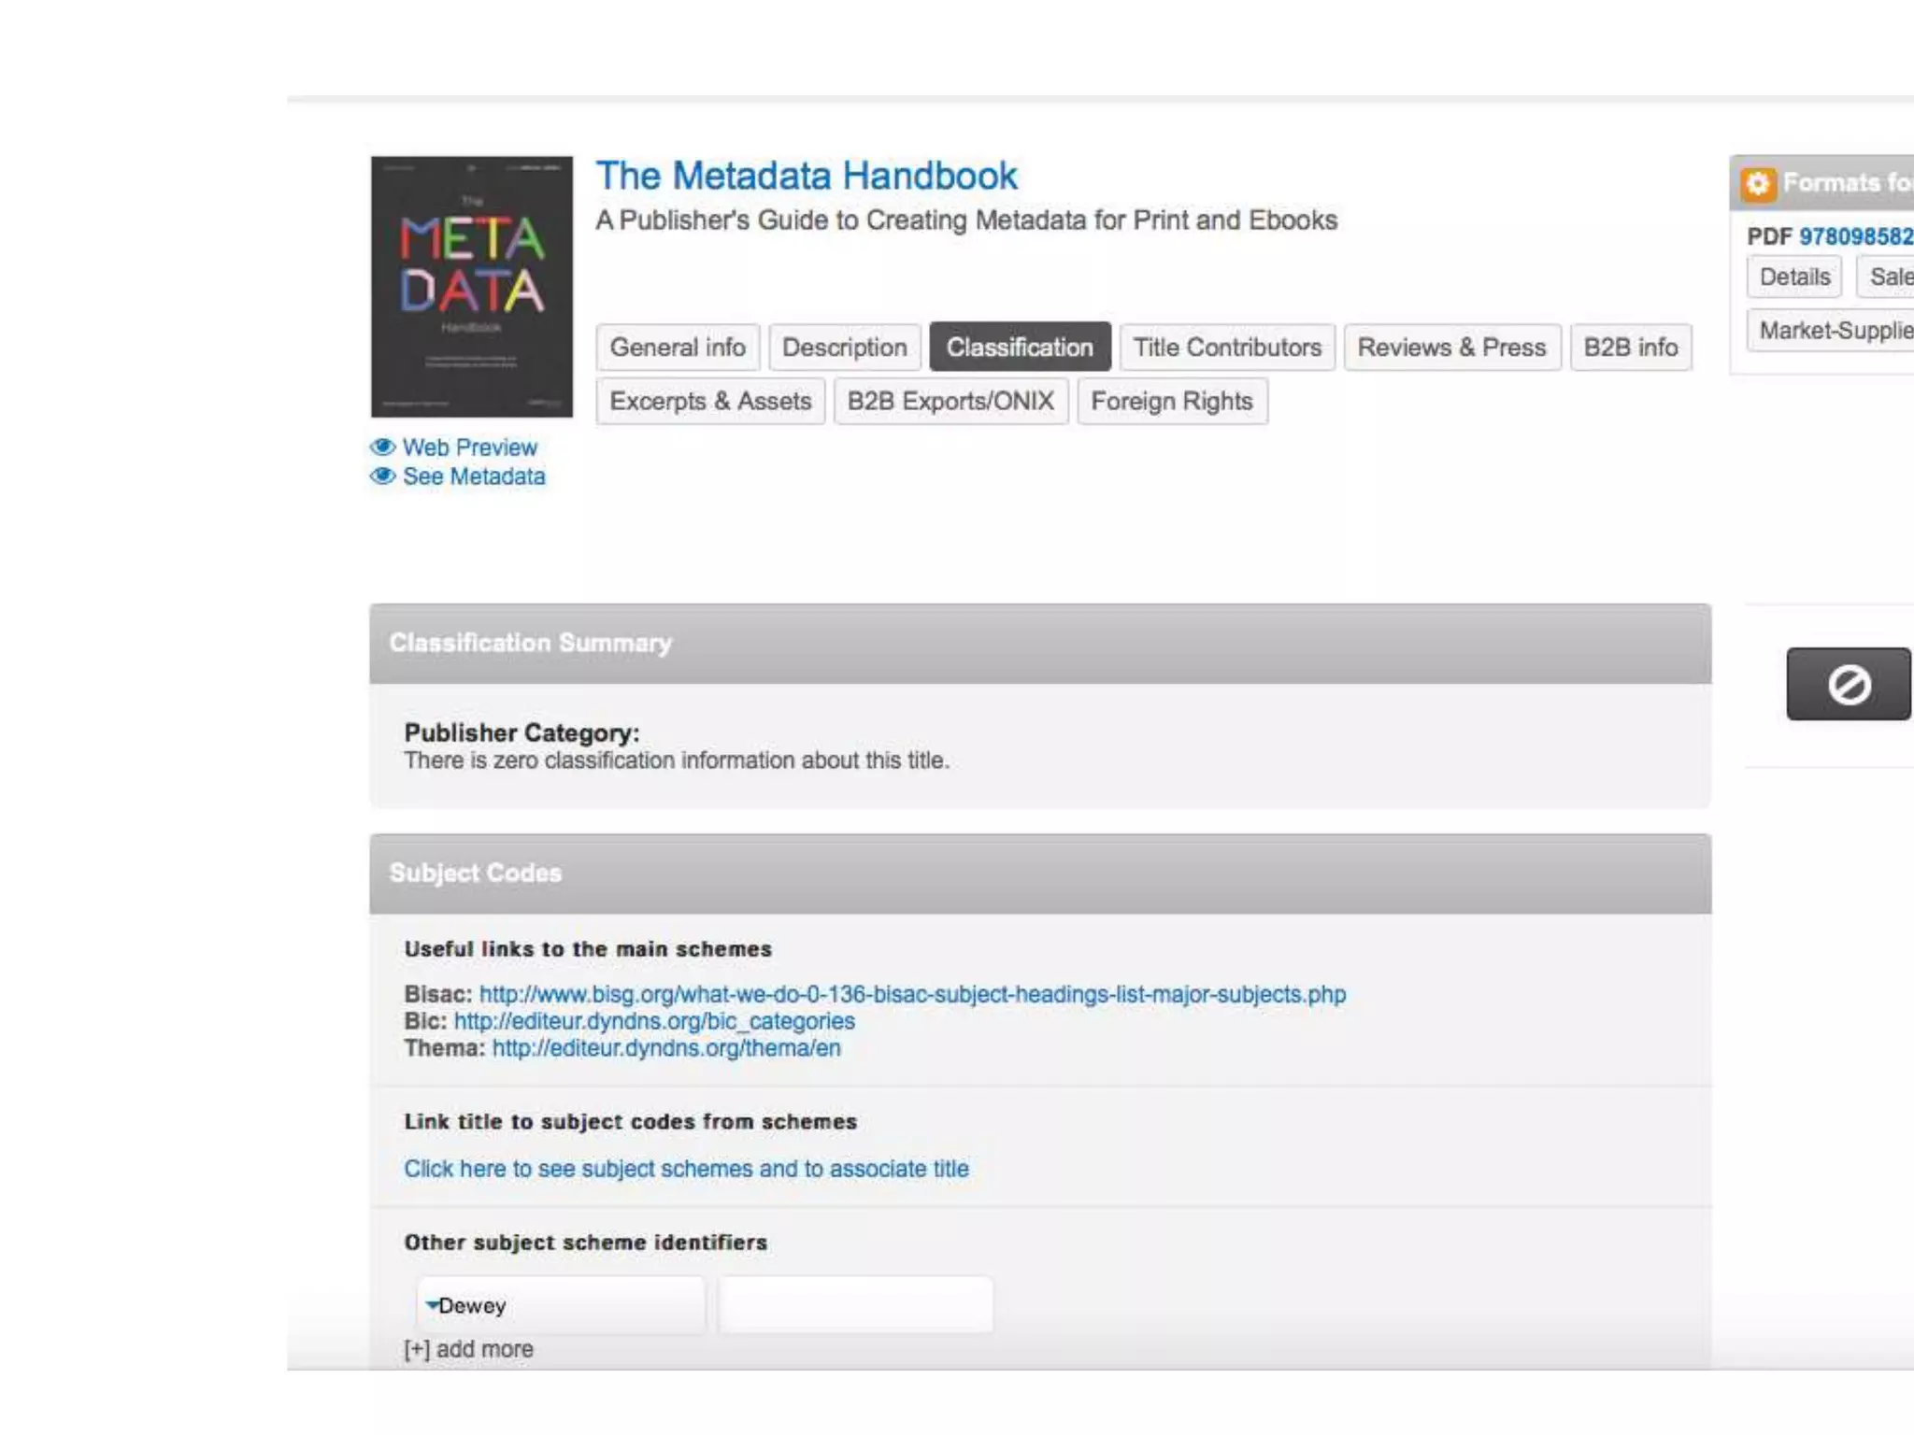Click the [+] add more link
The image size is (1914, 1435).
click(468, 1349)
